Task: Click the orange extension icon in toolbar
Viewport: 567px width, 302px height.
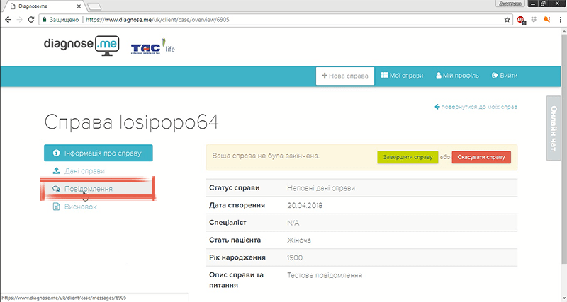Action: (546, 19)
